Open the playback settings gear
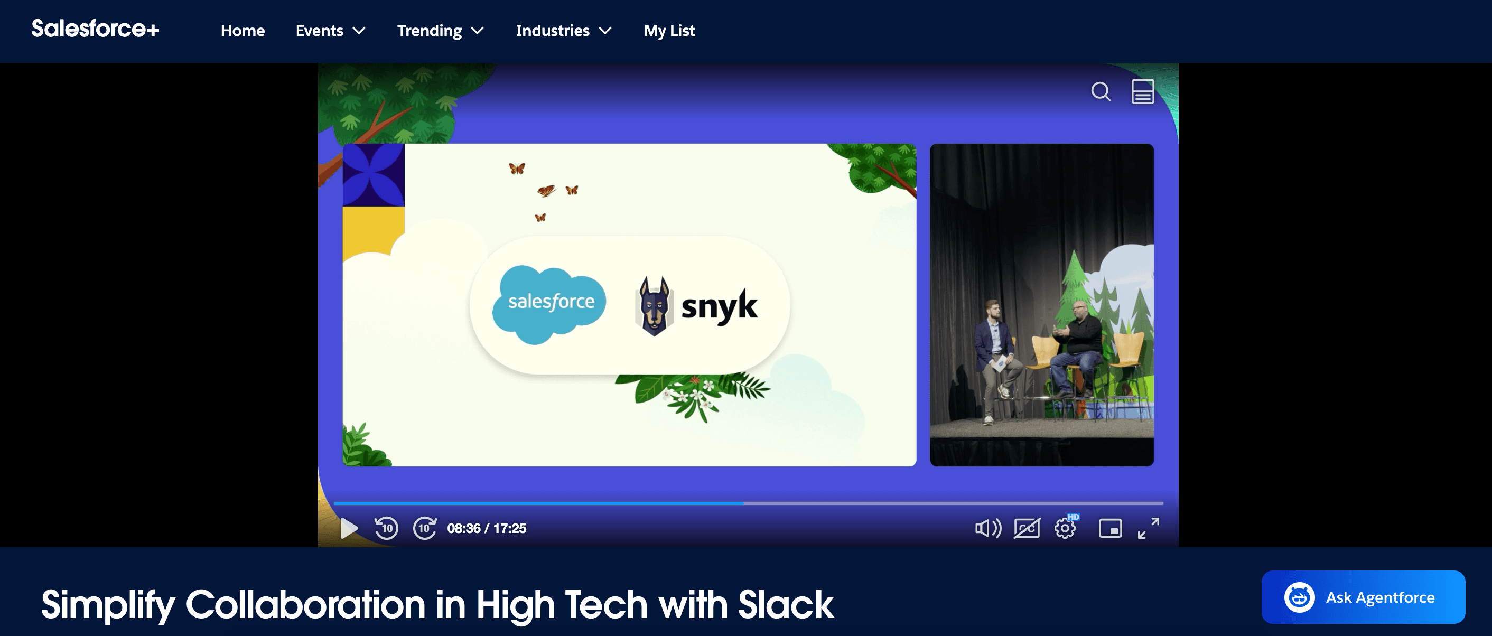Viewport: 1492px width, 636px height. tap(1065, 528)
